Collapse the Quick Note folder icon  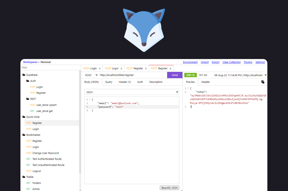pos(24,117)
